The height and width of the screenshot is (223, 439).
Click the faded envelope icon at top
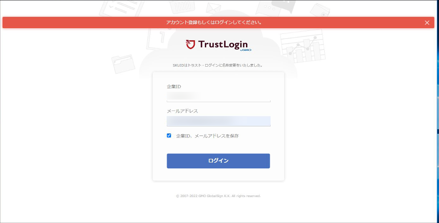pyautogui.click(x=213, y=8)
